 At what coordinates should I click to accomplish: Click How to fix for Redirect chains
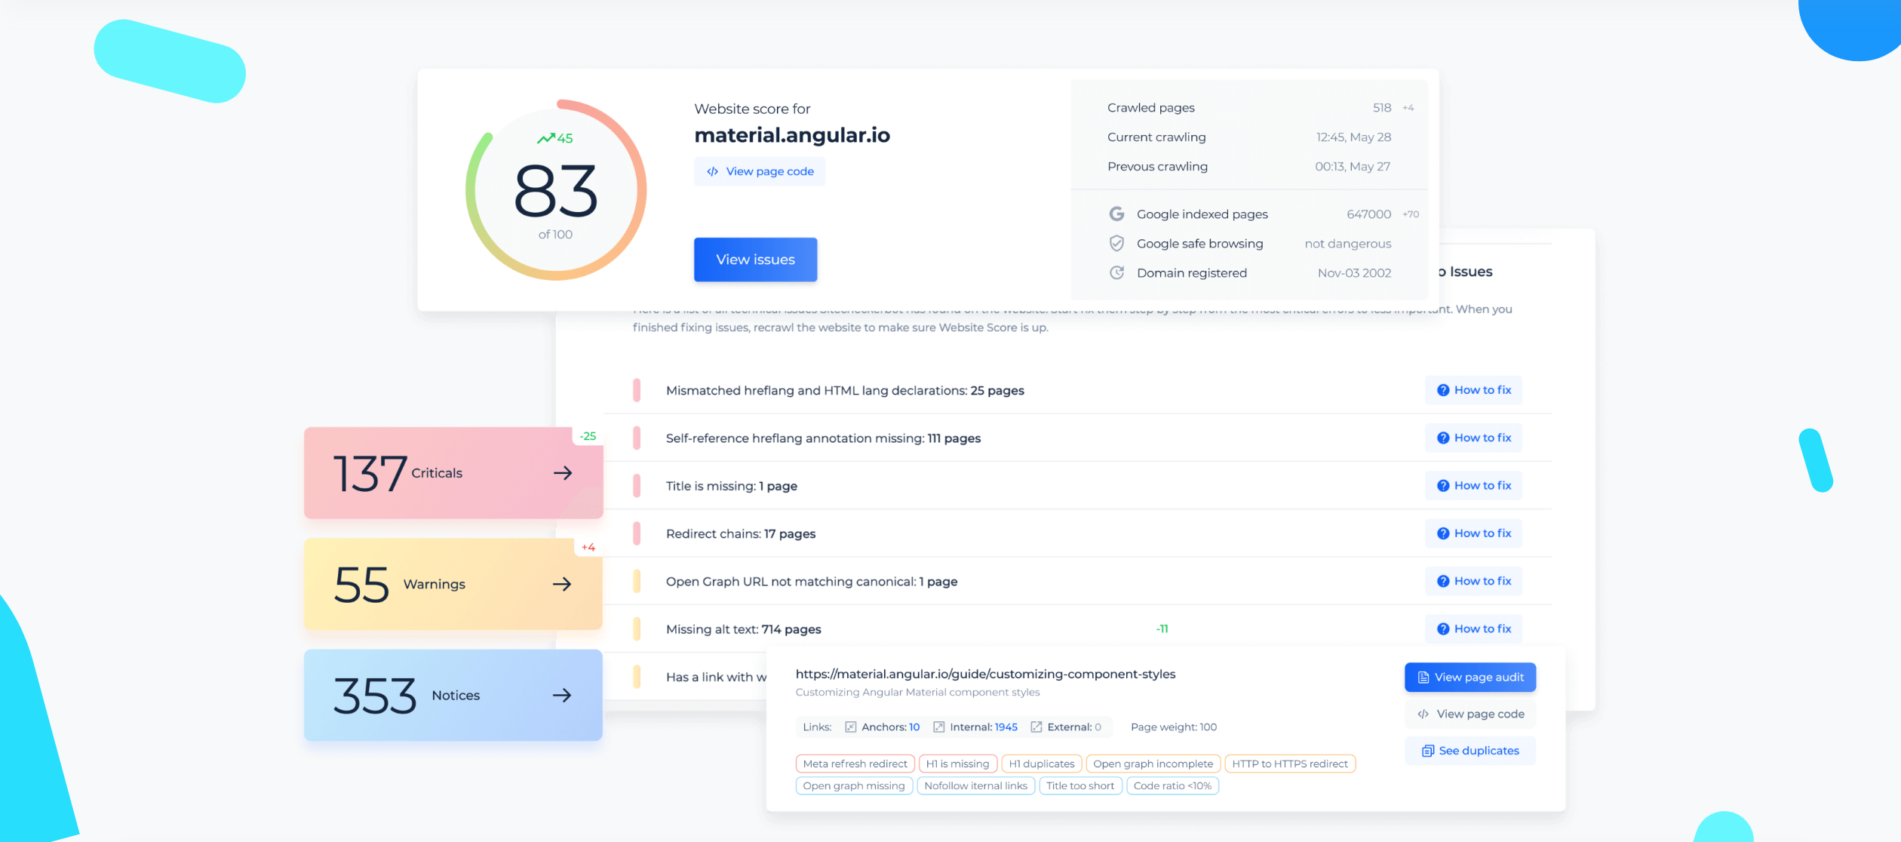point(1473,533)
